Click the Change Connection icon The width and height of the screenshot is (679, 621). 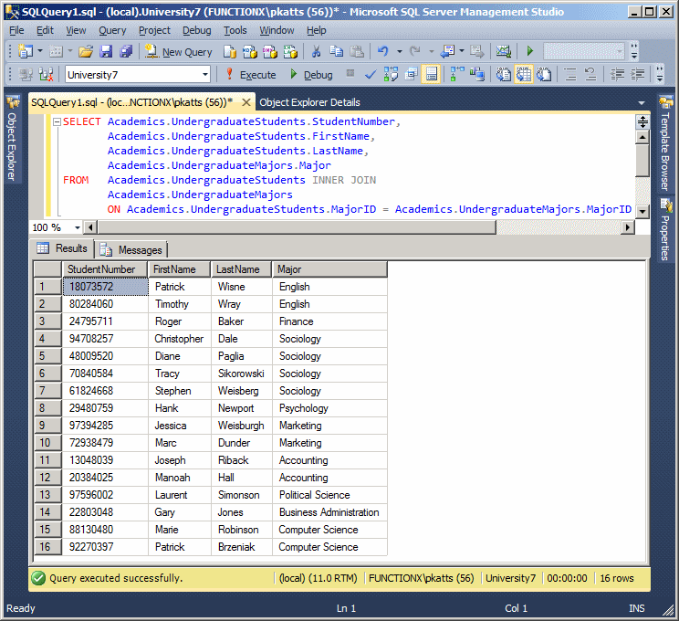[46, 75]
